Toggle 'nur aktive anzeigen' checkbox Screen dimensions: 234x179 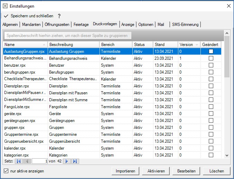point(6,171)
